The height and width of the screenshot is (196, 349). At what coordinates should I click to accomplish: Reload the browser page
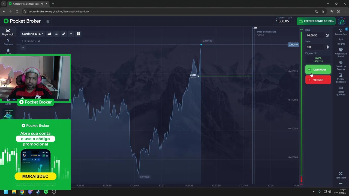point(17,11)
